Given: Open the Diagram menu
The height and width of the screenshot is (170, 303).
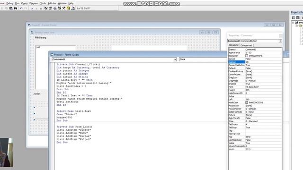Looking at the screenshot, I should 34,3.
